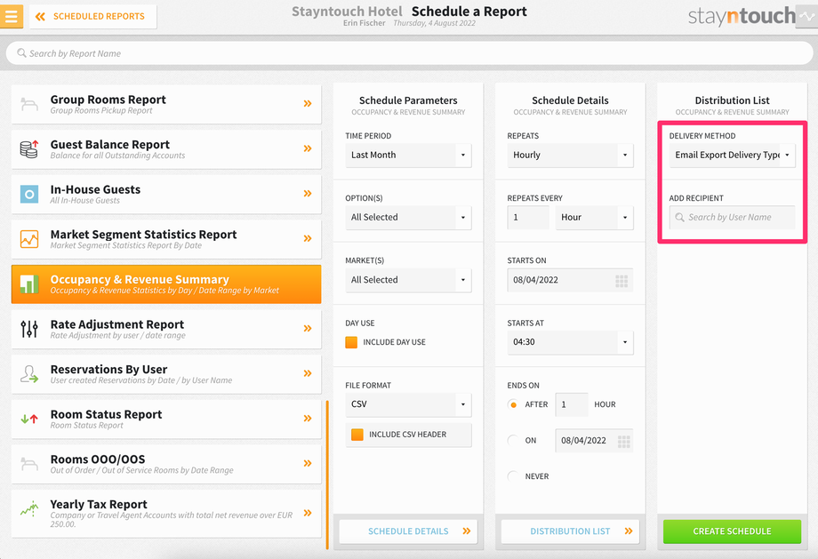The height and width of the screenshot is (559, 818).
Task: Click the Reservations By User person icon
Action: (x=29, y=374)
